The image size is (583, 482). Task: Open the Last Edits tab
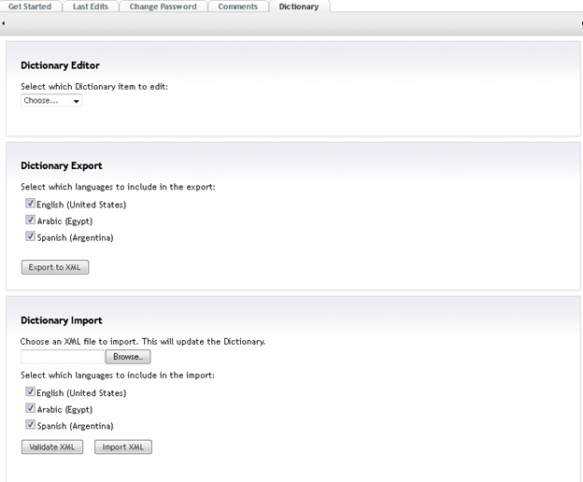[92, 7]
